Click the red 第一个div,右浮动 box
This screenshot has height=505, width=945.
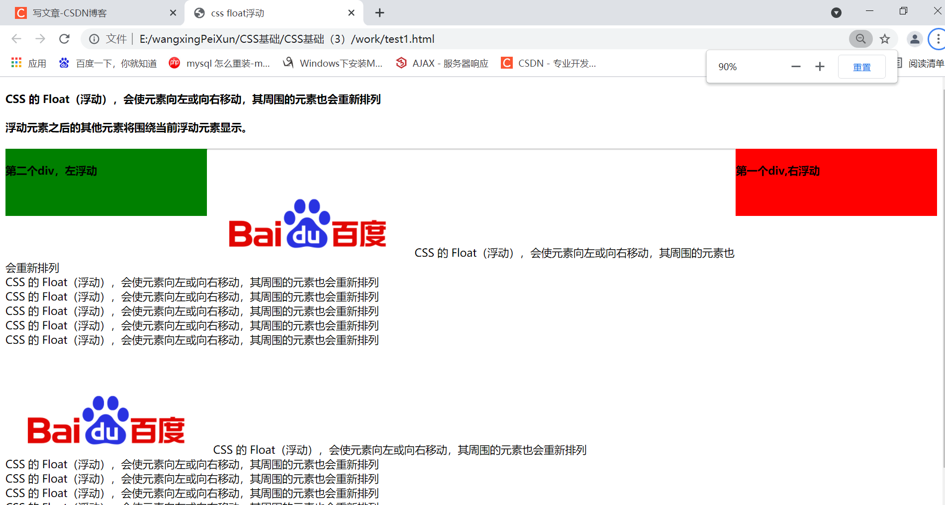[x=836, y=182]
